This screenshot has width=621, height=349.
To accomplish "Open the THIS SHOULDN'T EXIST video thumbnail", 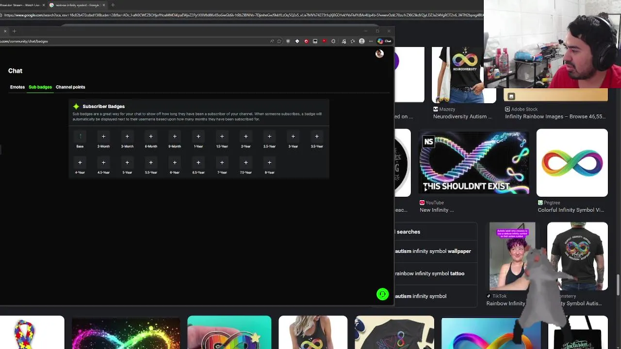I will point(474,163).
